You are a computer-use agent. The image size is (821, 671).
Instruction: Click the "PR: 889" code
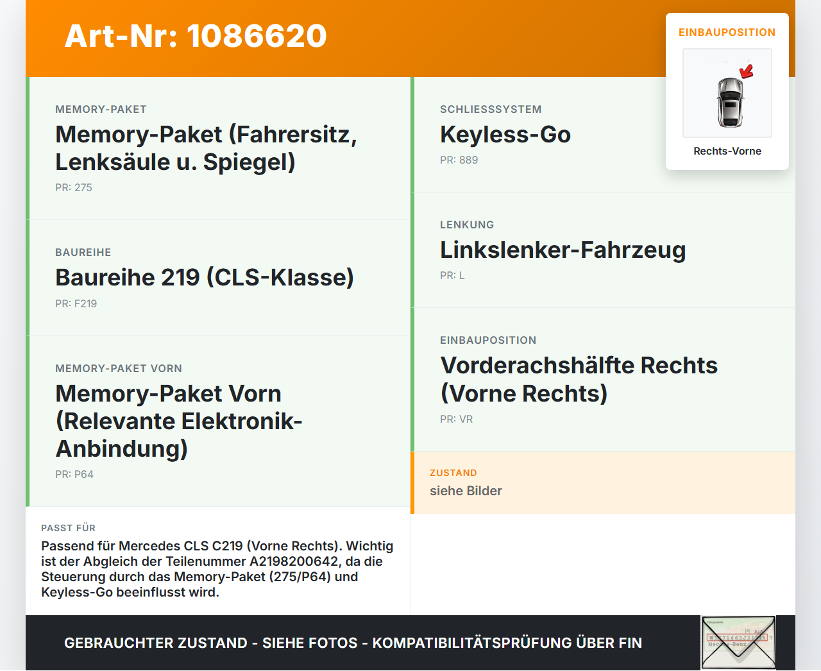tap(459, 160)
